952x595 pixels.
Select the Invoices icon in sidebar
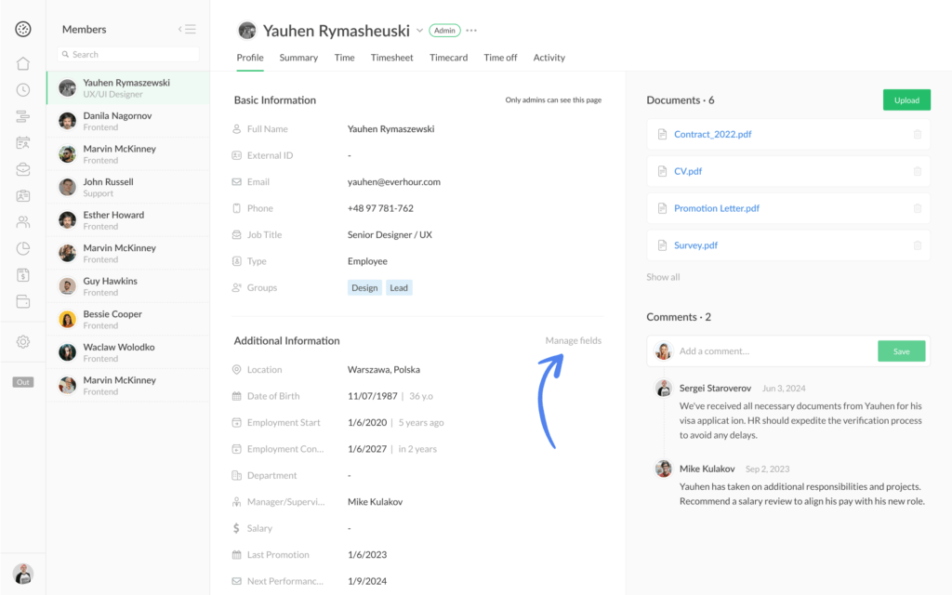point(22,274)
